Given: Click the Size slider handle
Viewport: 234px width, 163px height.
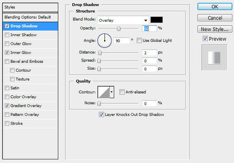Looking at the screenshot, I should click(x=99, y=69).
